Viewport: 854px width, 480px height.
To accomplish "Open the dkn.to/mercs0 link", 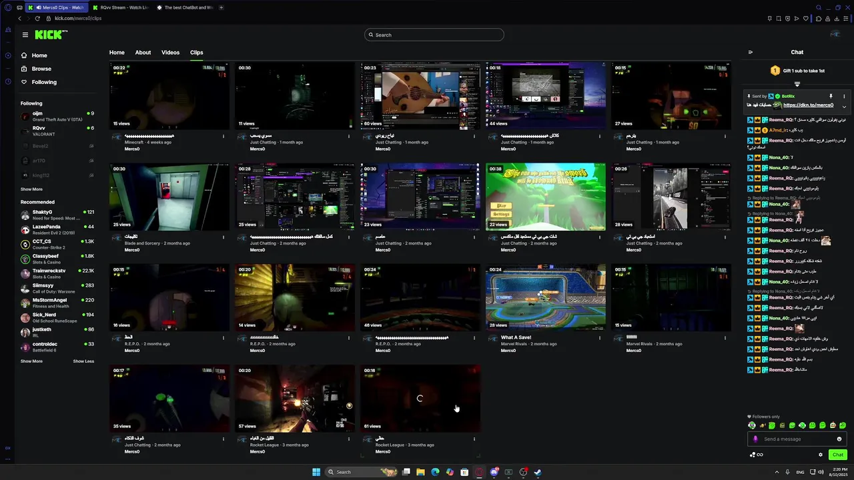I will [808, 105].
